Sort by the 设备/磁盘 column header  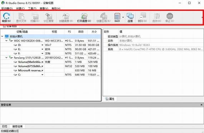coord(22,31)
